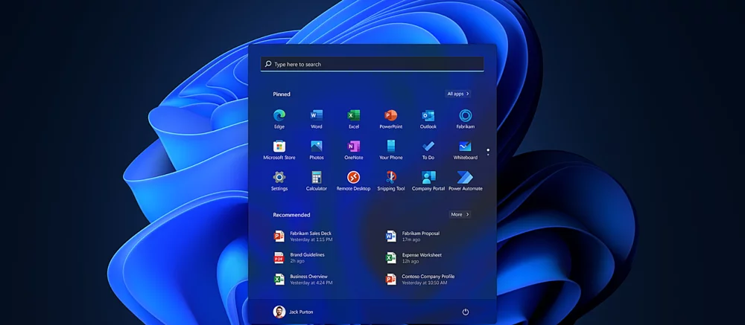Open the Fabrikam app icon
This screenshot has height=325, width=745.
tap(465, 116)
